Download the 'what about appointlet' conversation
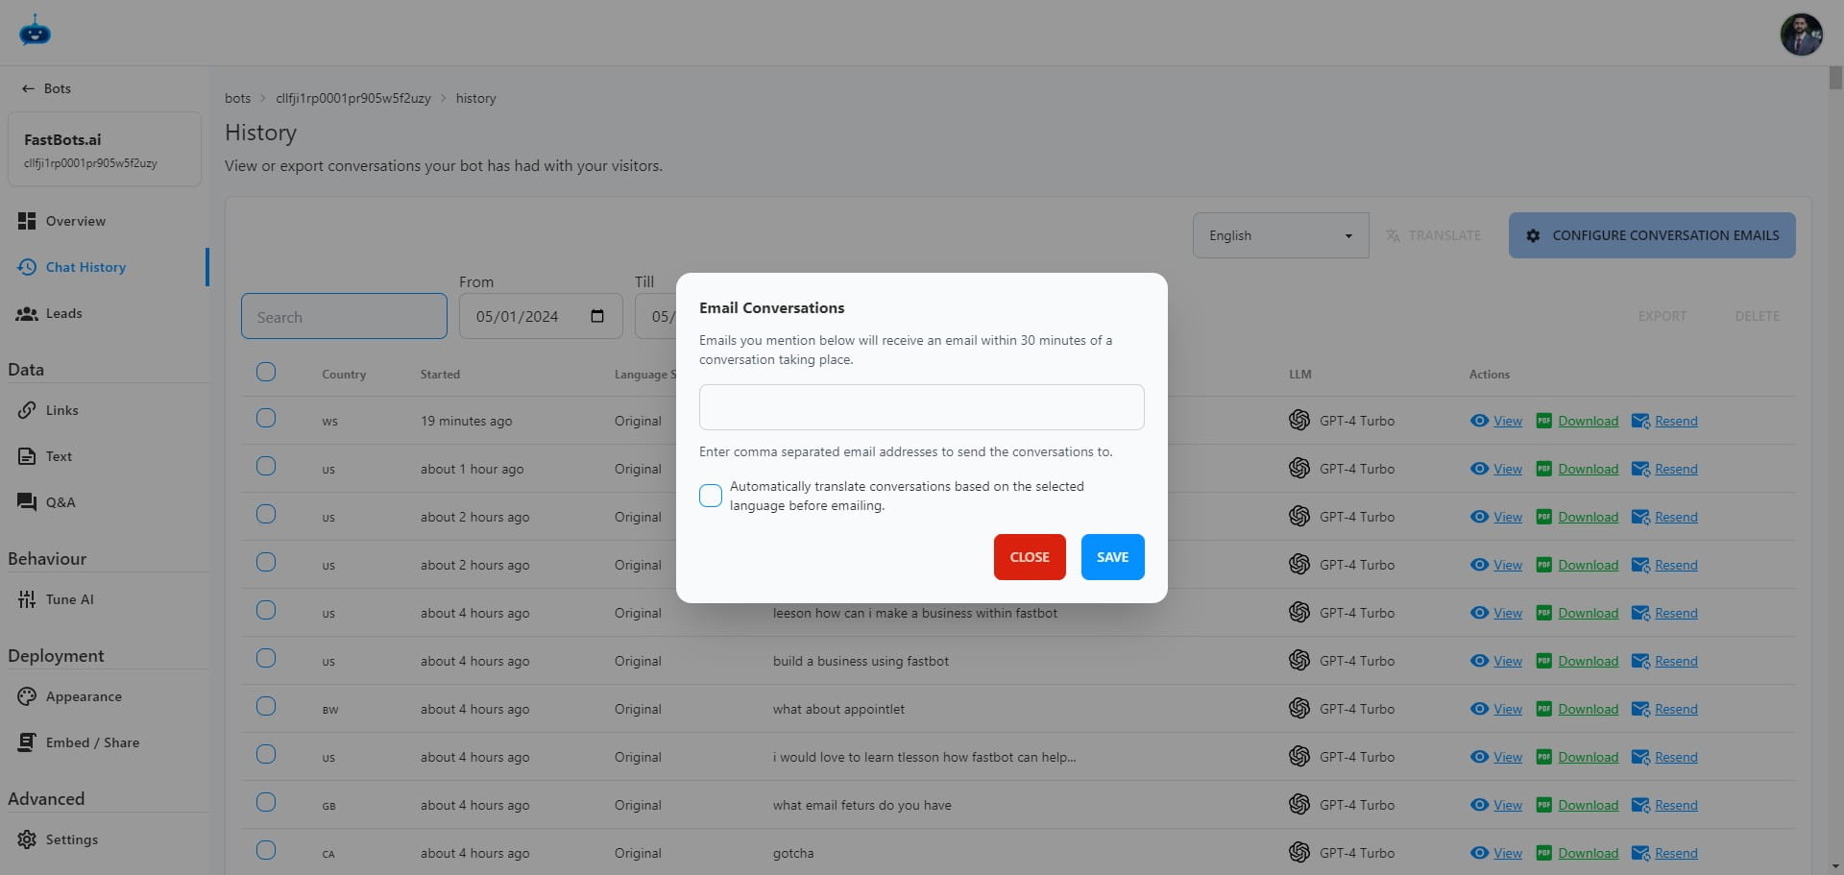The height and width of the screenshot is (875, 1844). click(1588, 709)
